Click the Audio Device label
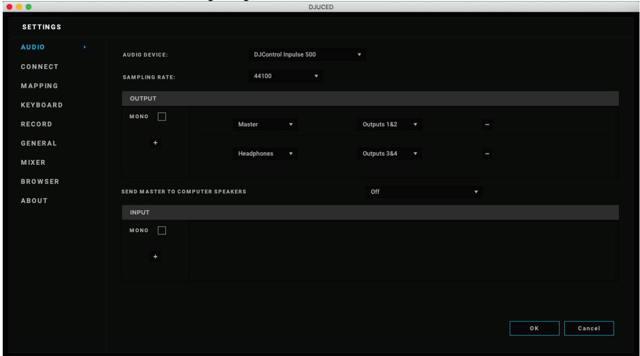 point(145,55)
